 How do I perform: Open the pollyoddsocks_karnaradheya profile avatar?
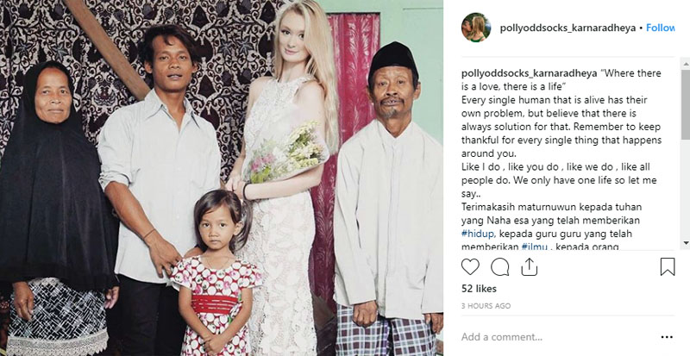(476, 28)
